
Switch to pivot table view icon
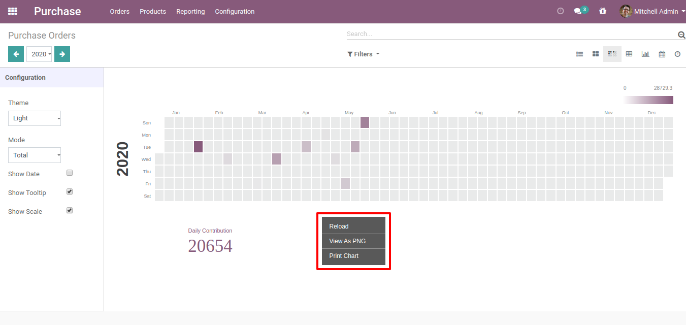(x=629, y=54)
